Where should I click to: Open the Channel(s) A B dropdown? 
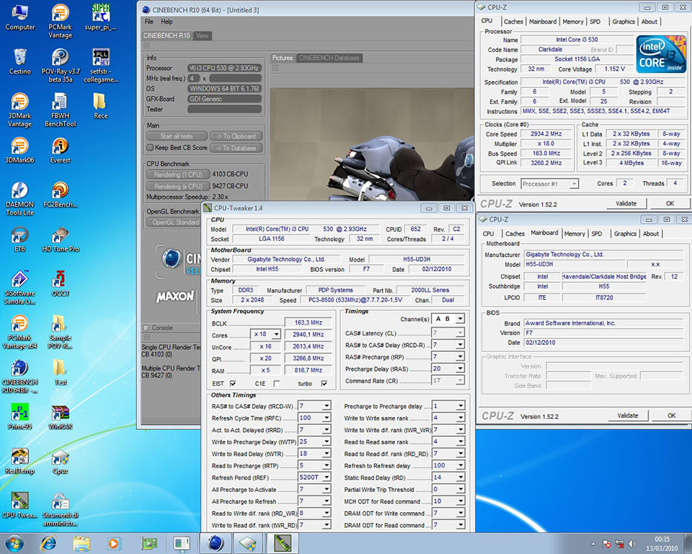pos(461,319)
